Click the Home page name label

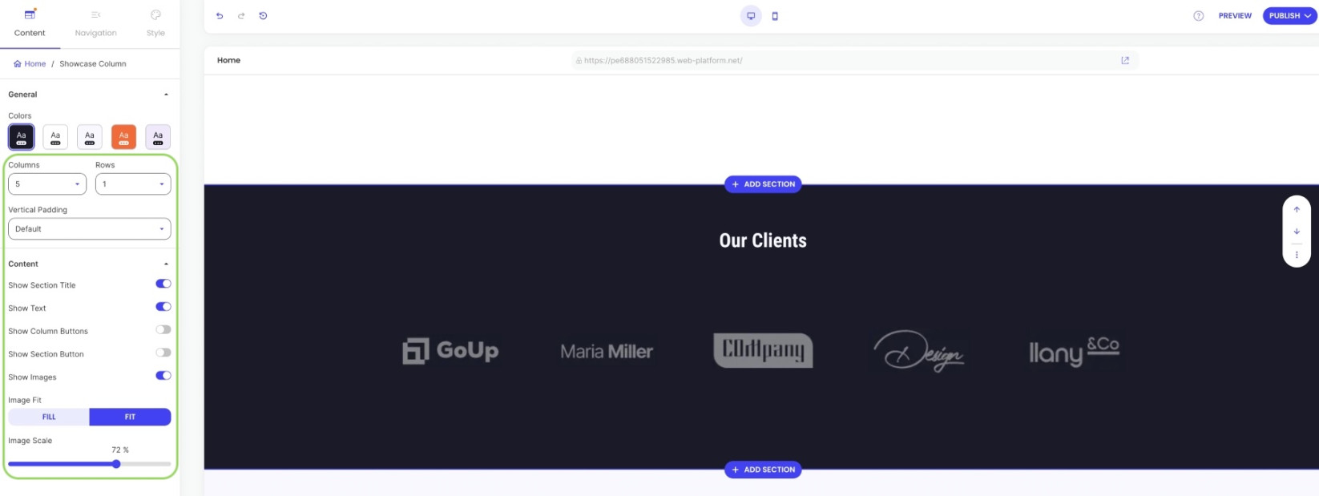tap(228, 60)
